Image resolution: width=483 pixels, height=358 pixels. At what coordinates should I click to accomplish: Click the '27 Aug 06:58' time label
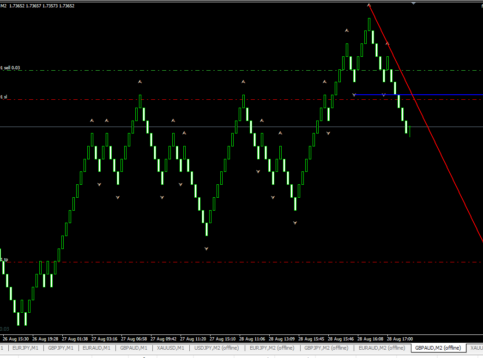tap(134, 339)
